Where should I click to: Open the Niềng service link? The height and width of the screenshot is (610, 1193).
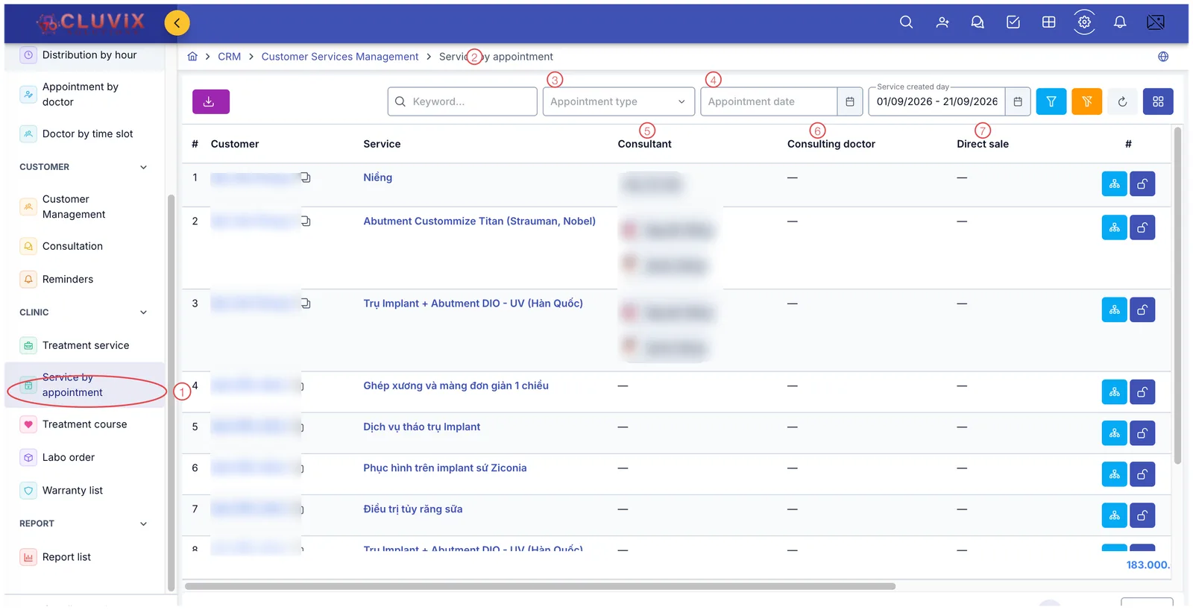point(377,177)
